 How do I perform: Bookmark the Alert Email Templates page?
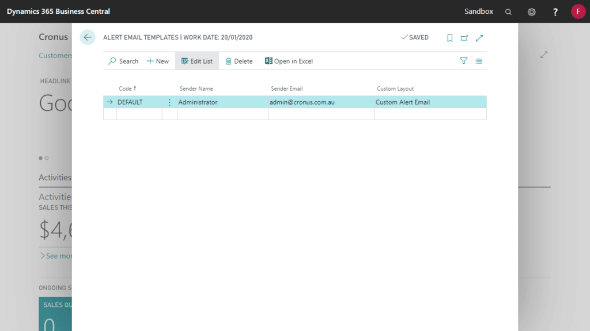point(449,37)
